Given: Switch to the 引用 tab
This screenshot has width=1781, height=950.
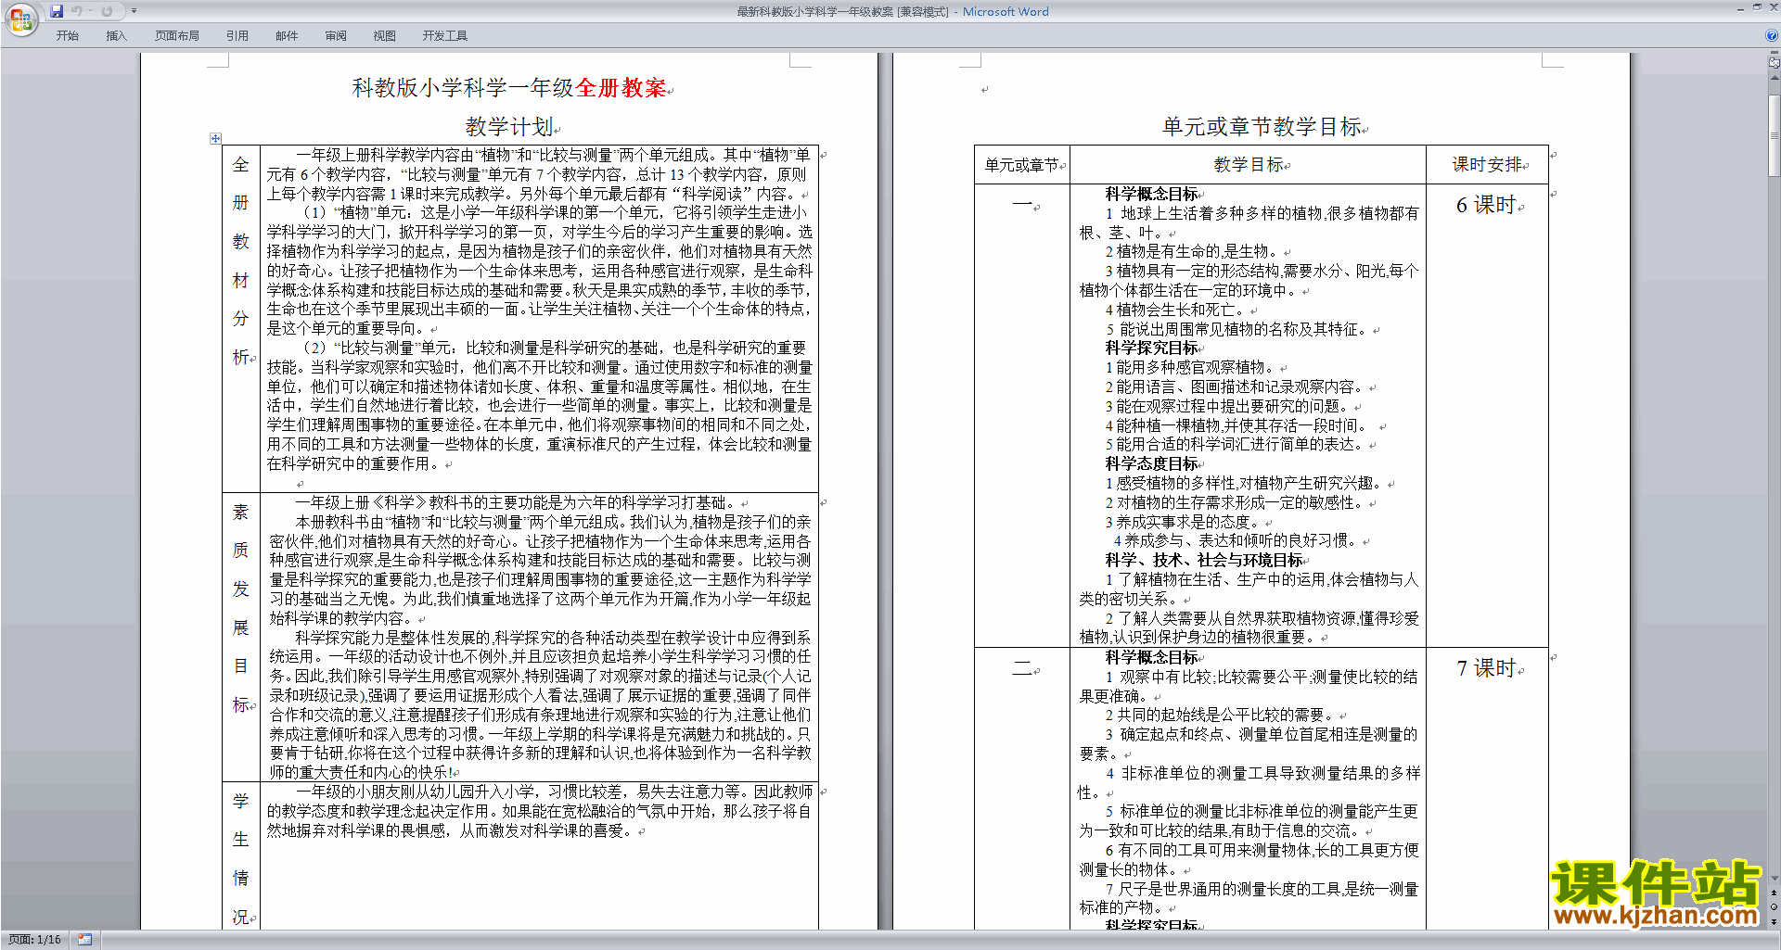Looking at the screenshot, I should (237, 36).
